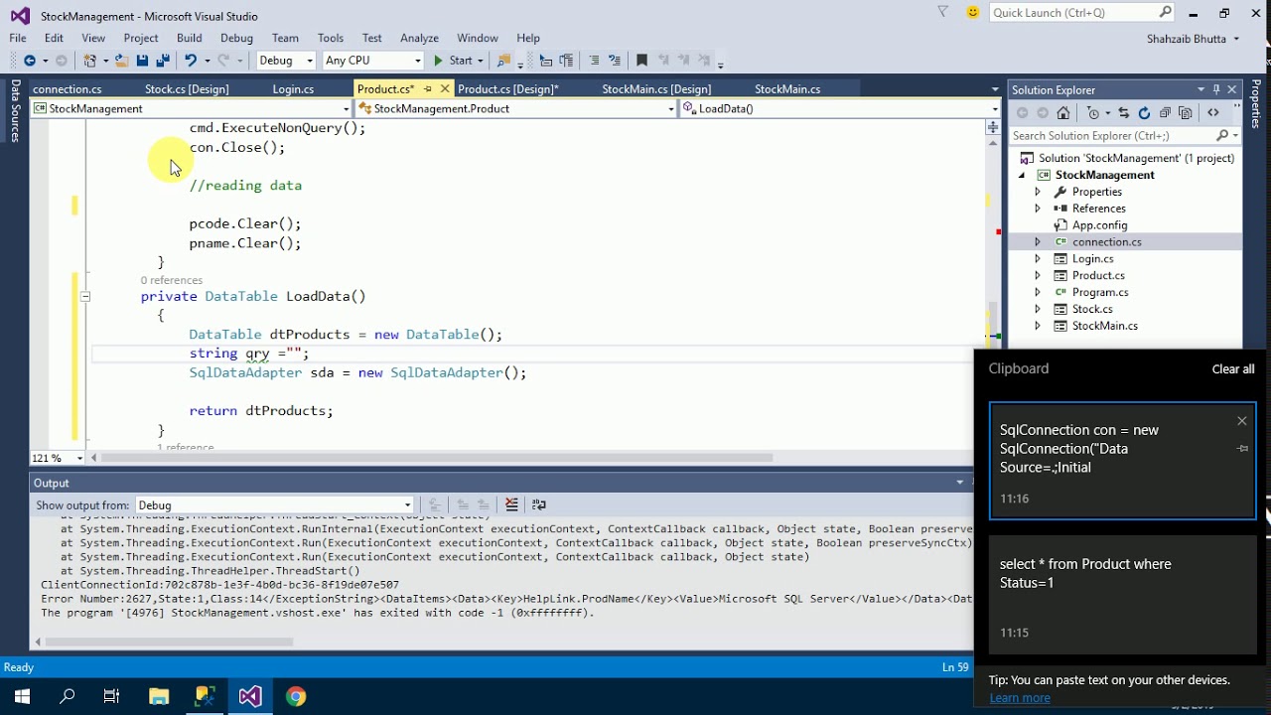
Task: Toggle word wrap in Output panel
Action: pyautogui.click(x=539, y=505)
